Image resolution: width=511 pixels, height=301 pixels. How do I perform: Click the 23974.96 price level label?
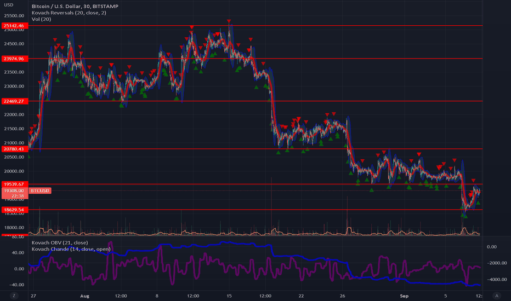click(x=15, y=59)
